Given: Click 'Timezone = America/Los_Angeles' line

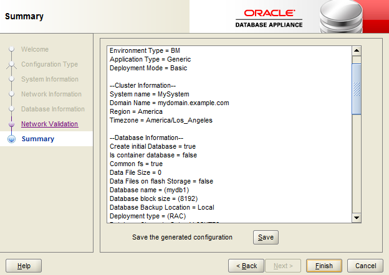Looking at the screenshot, I should click(x=161, y=120).
